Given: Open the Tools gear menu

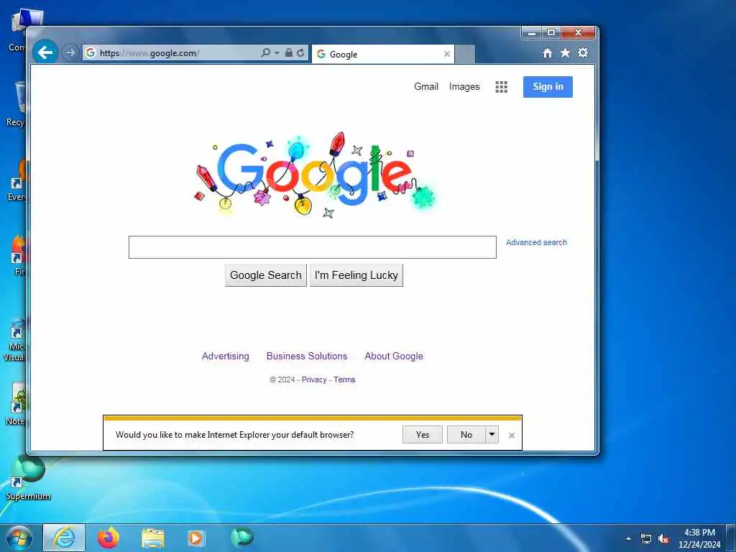Looking at the screenshot, I should tap(583, 53).
